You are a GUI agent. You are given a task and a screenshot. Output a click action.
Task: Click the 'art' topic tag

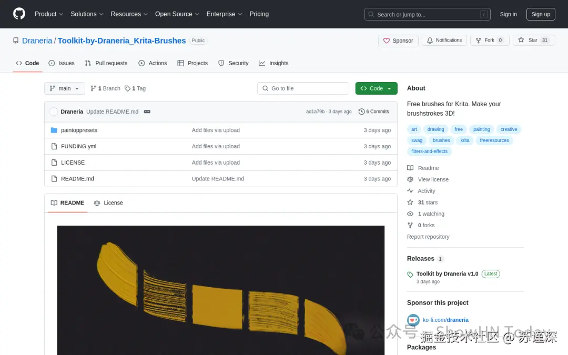tap(414, 129)
